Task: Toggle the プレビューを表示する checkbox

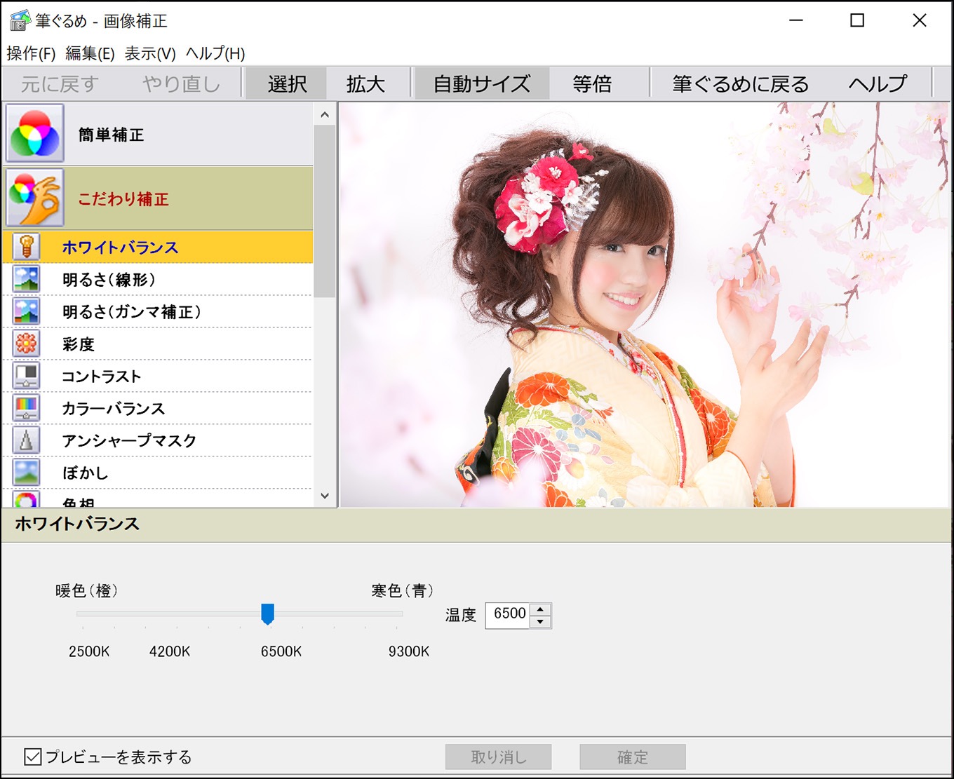Action: coord(33,757)
